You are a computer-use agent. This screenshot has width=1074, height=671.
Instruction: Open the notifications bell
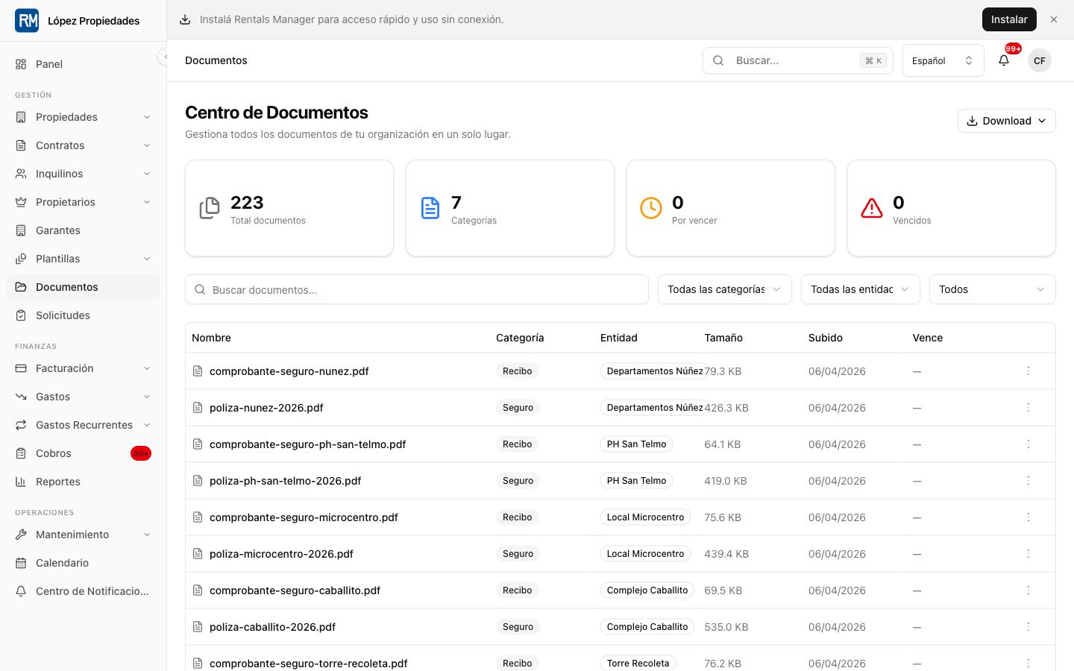[1004, 60]
